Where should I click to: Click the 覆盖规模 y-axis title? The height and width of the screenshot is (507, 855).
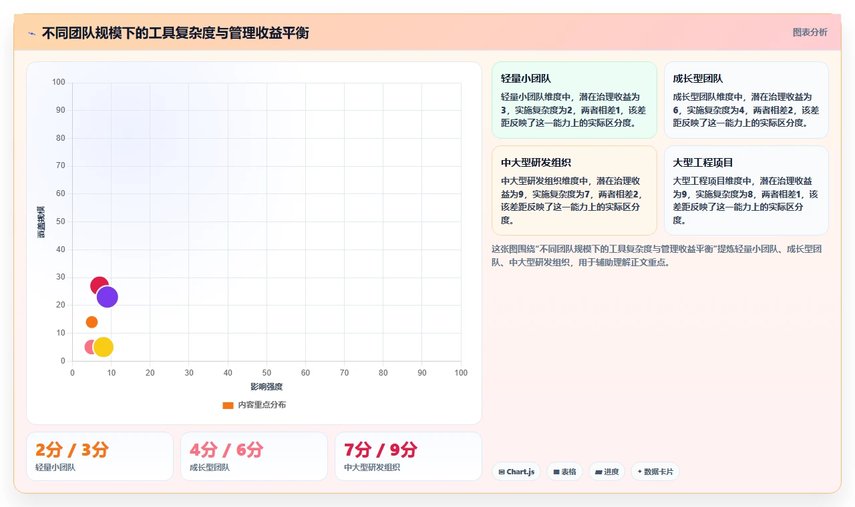[41, 222]
